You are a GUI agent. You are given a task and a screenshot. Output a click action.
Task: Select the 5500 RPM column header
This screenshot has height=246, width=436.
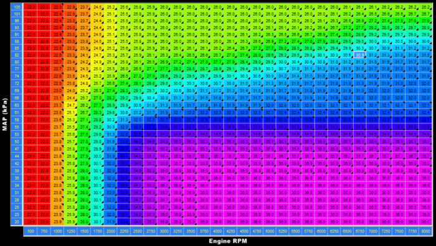coord(295,232)
